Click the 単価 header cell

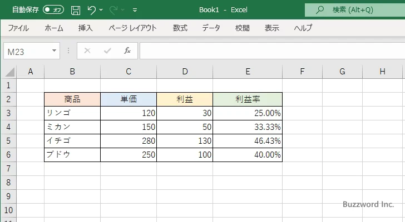(x=129, y=99)
